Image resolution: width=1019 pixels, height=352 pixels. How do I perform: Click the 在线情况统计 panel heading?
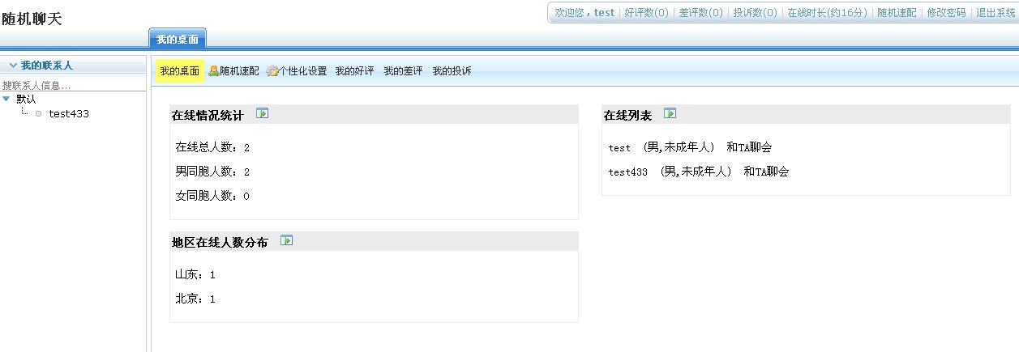[x=208, y=116]
